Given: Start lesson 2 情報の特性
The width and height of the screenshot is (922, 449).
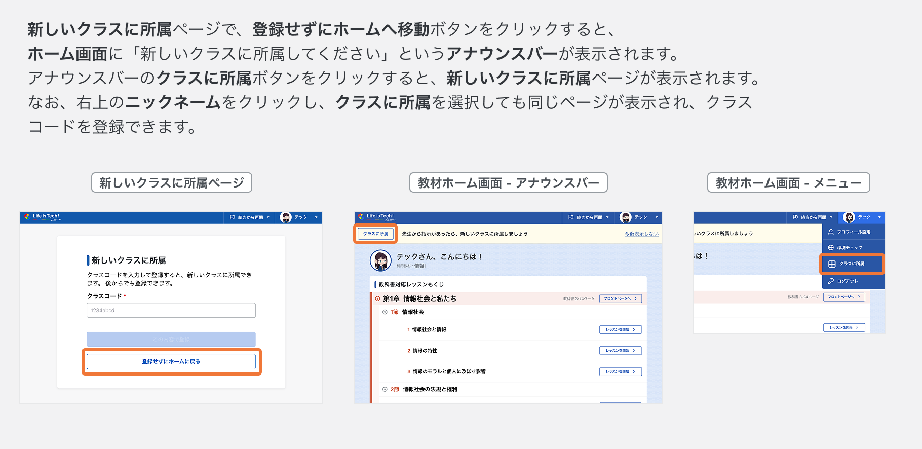Looking at the screenshot, I should [x=621, y=350].
